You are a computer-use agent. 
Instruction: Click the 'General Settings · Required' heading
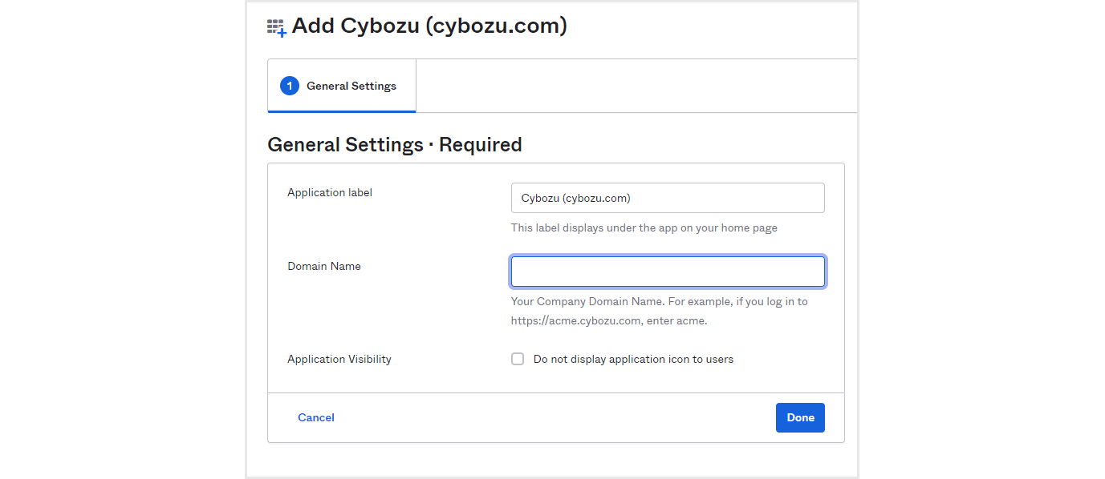395,145
